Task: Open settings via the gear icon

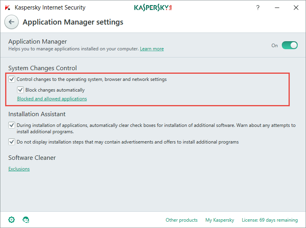Action: (11, 220)
